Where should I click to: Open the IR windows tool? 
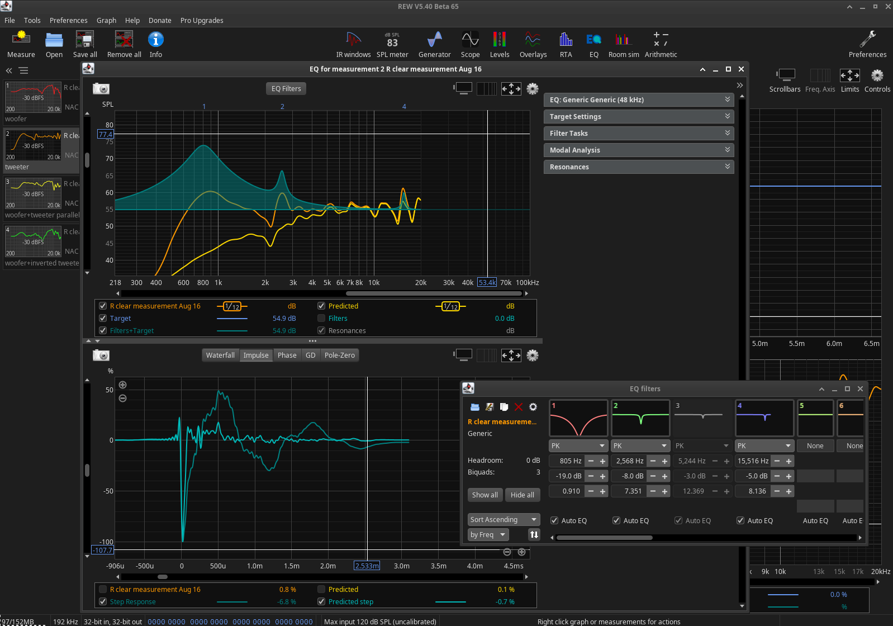coord(353,44)
